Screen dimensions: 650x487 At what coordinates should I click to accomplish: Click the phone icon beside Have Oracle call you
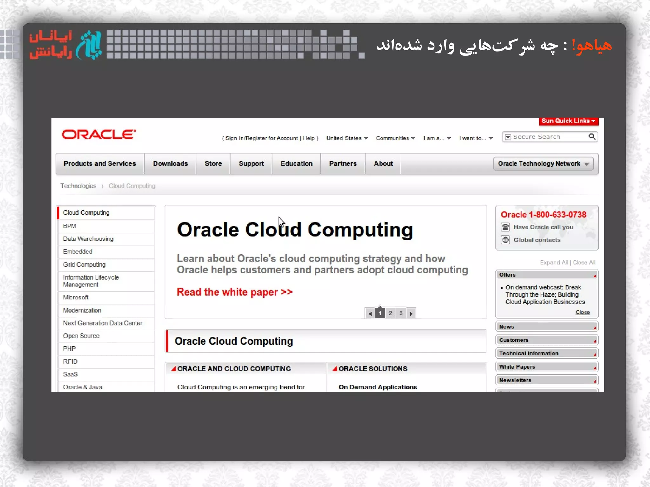[x=506, y=227]
